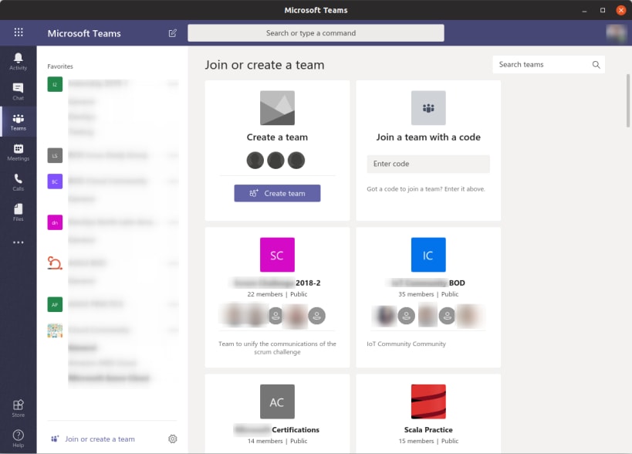The image size is (632, 454).
Task: Click the Certifications team title
Action: [296, 430]
